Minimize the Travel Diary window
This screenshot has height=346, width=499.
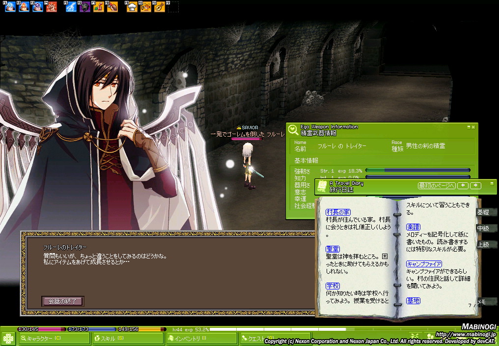(492, 184)
